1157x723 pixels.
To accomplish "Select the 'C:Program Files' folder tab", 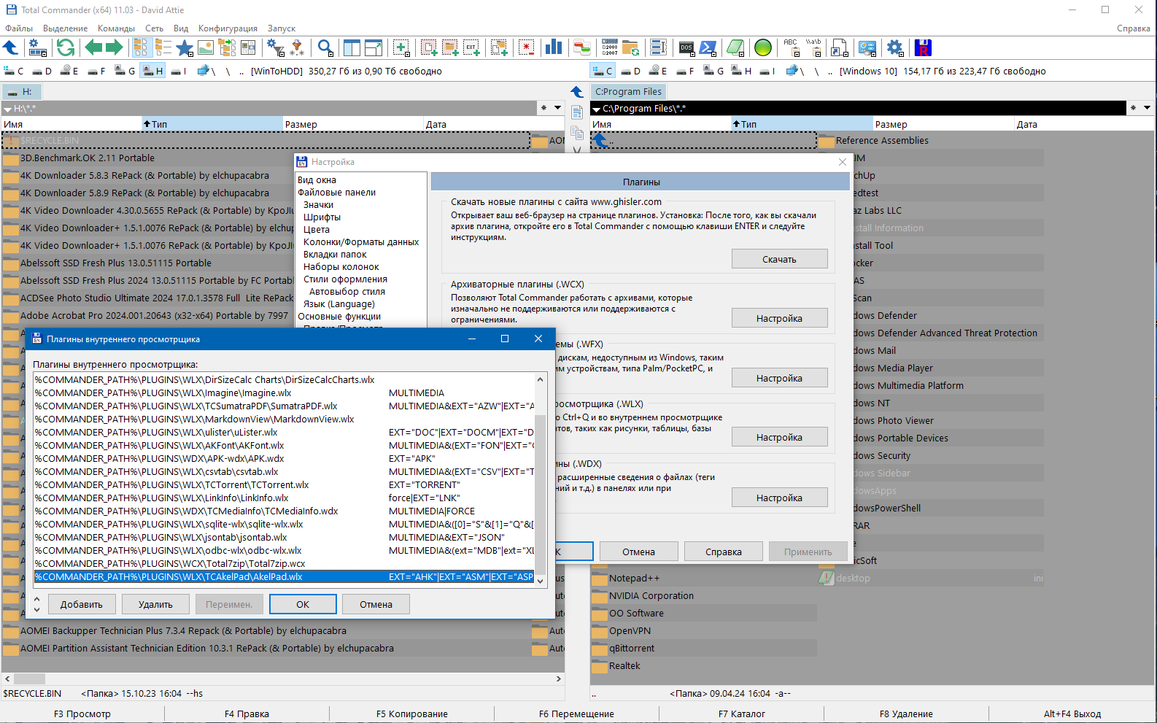I will (628, 92).
